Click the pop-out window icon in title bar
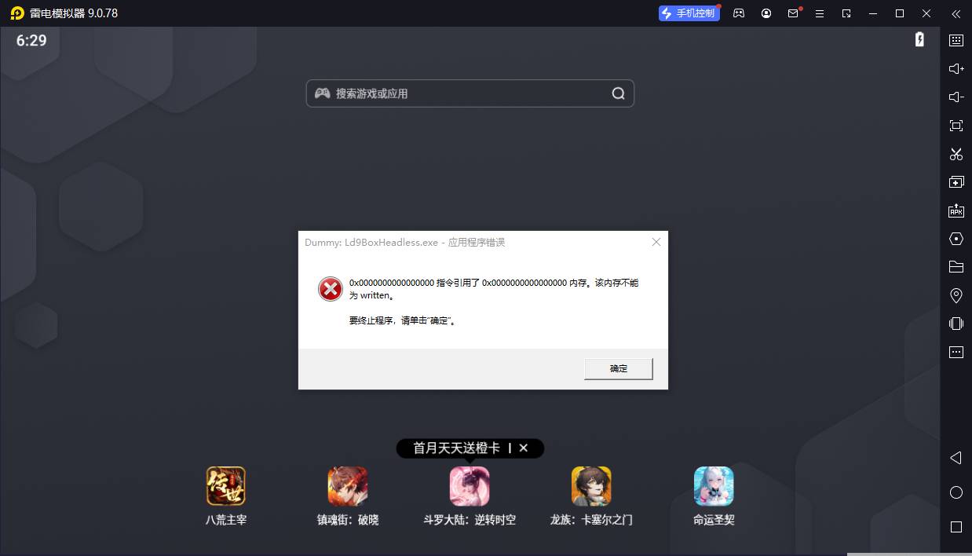This screenshot has width=972, height=556. pos(846,13)
